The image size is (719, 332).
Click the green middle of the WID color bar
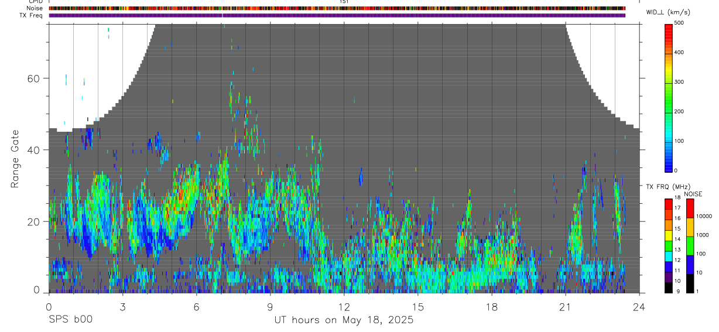coord(669,100)
